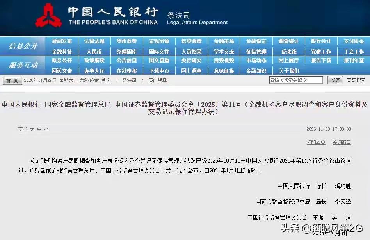The width and height of the screenshot is (370, 240).
Task: Click the name 李云泽
Action: (343, 202)
